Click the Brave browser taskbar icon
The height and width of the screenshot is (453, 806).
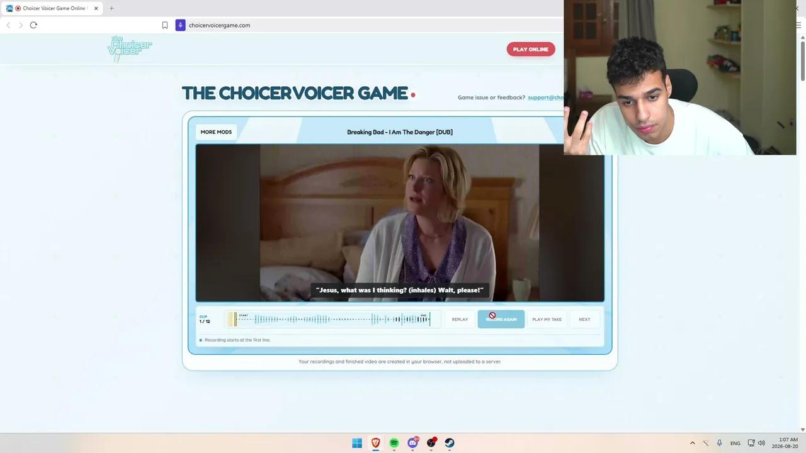pos(375,443)
